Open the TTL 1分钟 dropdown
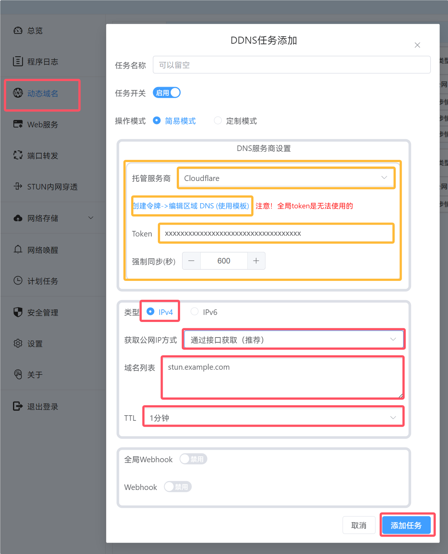This screenshot has width=448, height=554. tap(273, 418)
